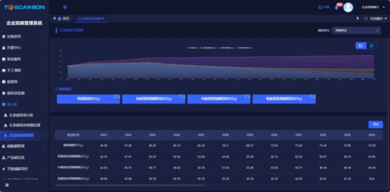Open the 大屏 big-screen display

pyautogui.click(x=324, y=7)
